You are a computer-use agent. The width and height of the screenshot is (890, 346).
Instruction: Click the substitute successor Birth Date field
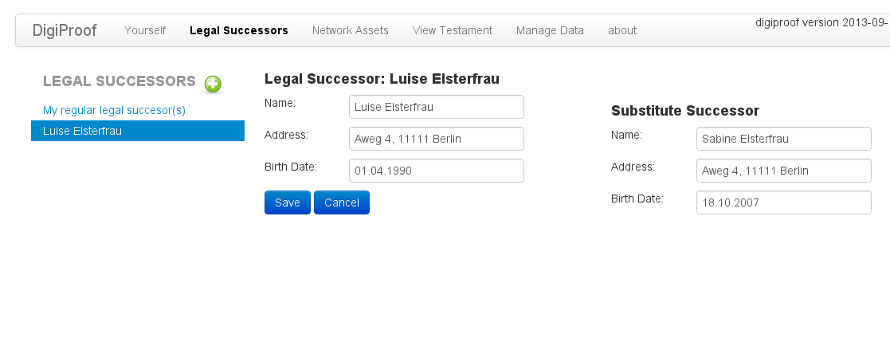(x=784, y=202)
